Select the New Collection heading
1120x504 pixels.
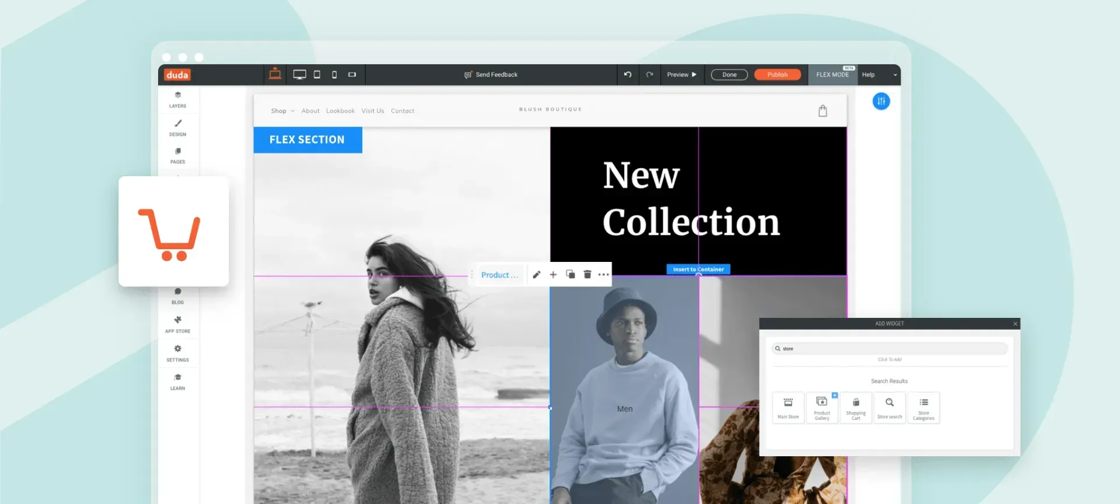(x=691, y=198)
